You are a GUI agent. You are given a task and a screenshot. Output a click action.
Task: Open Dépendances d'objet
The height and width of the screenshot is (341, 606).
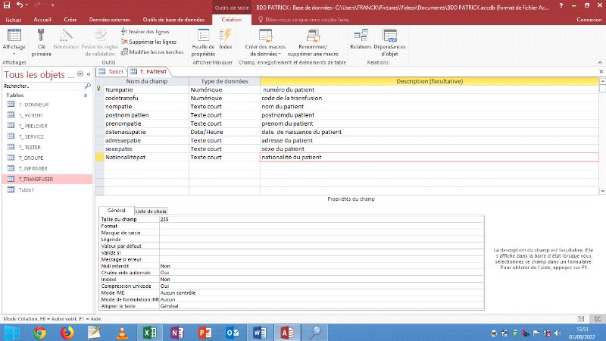[389, 35]
